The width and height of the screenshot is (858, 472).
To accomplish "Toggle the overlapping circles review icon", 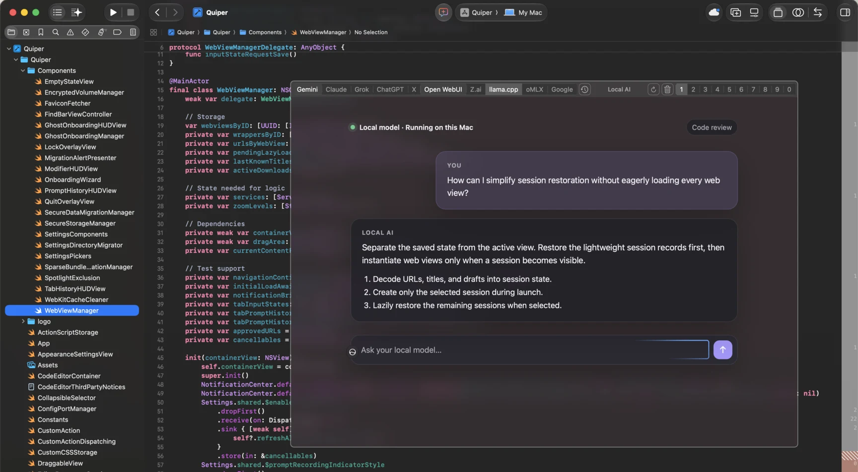I will pos(798,12).
